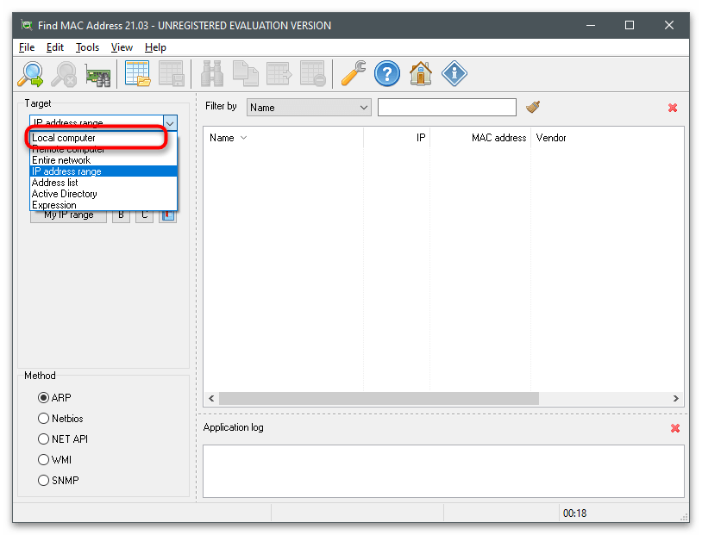Open options via the wrench icon

354,73
